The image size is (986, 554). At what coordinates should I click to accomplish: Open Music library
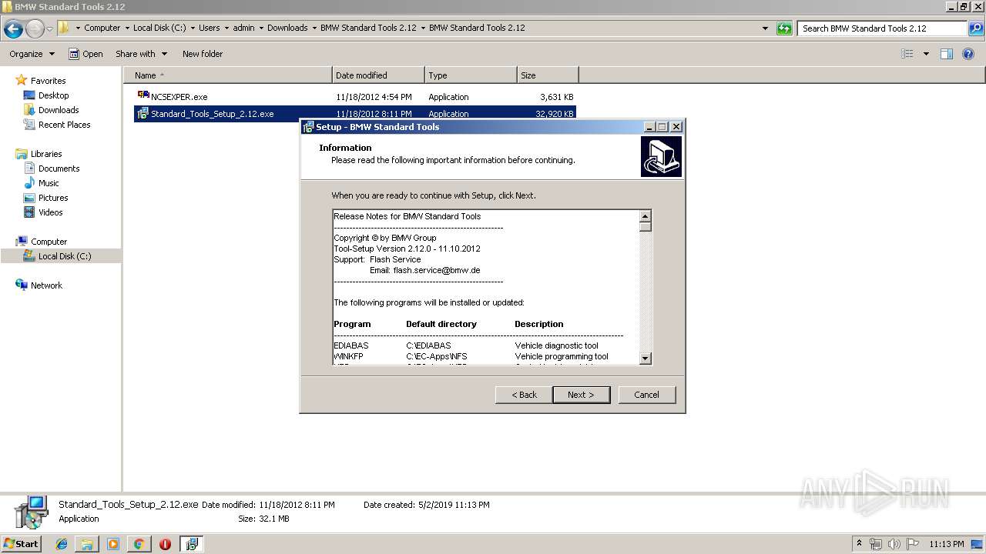point(49,183)
